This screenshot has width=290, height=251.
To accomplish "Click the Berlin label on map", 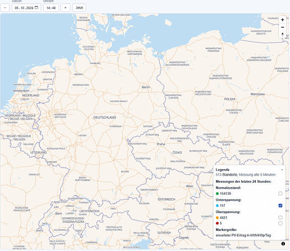I will point(146,87).
